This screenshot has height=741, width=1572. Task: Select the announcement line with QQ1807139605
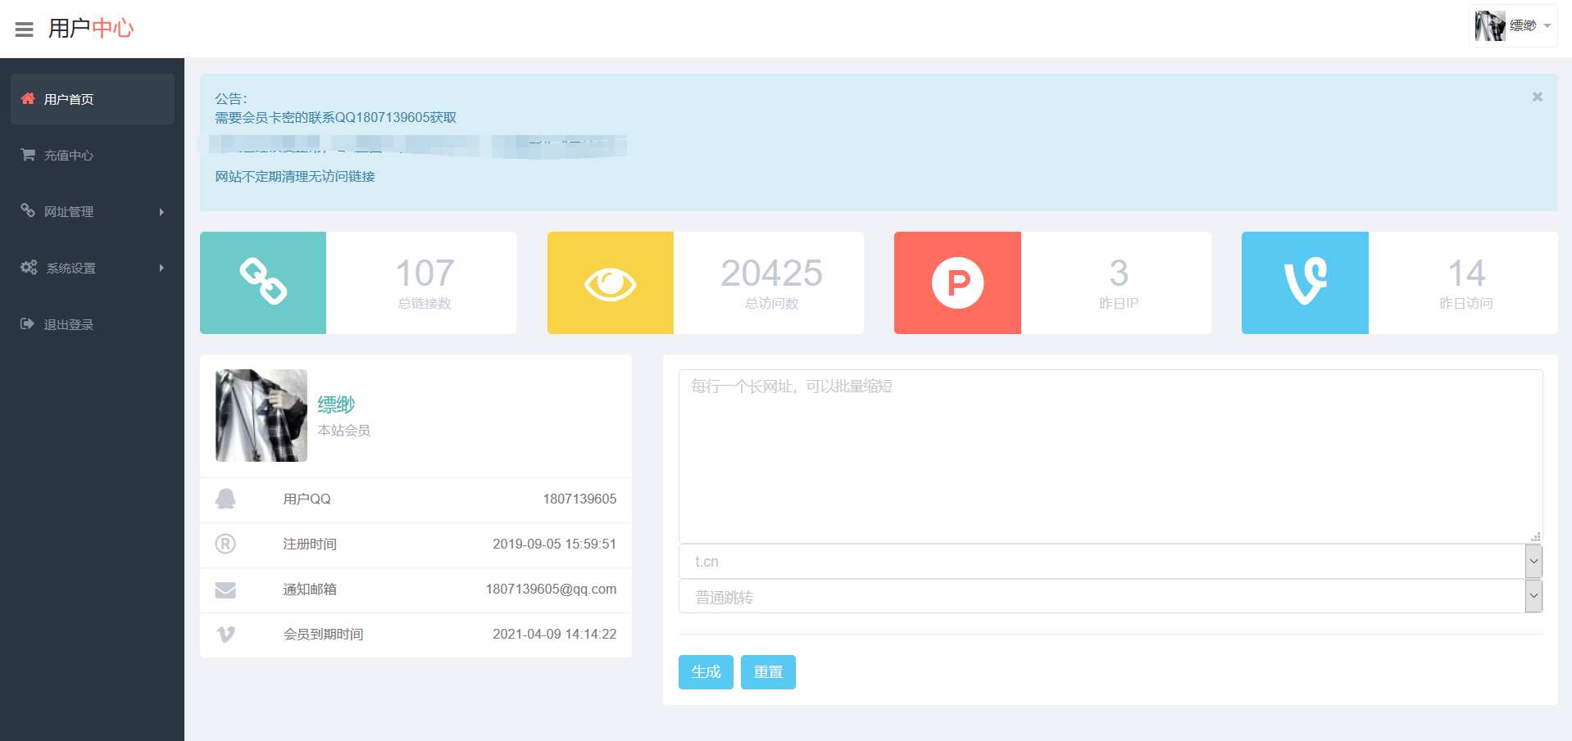(x=336, y=117)
